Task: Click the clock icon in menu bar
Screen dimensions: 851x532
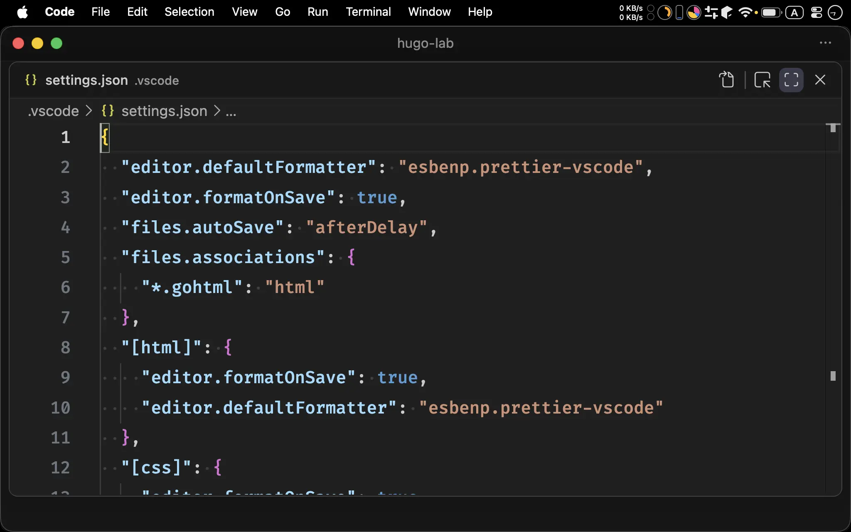Action: pos(835,12)
